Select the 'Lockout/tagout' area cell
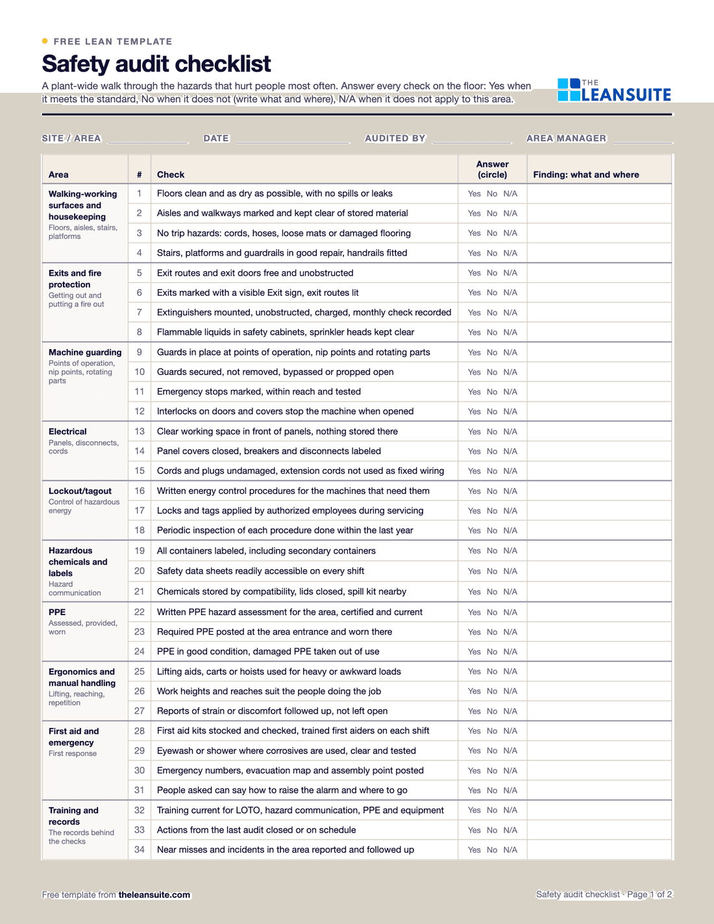This screenshot has width=714, height=924. (x=85, y=511)
